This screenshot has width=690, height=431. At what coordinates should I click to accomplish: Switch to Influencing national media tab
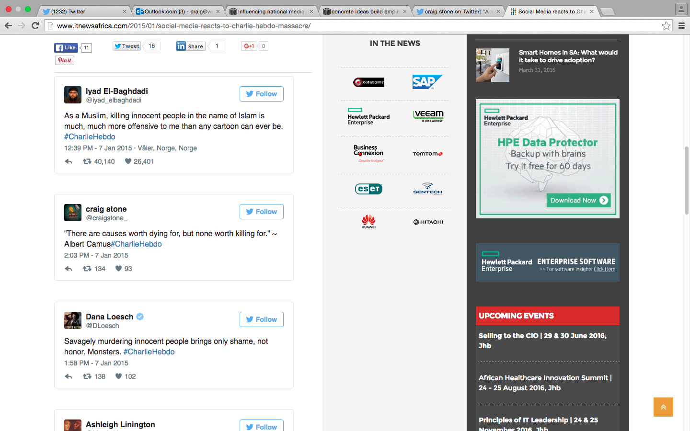(x=271, y=11)
